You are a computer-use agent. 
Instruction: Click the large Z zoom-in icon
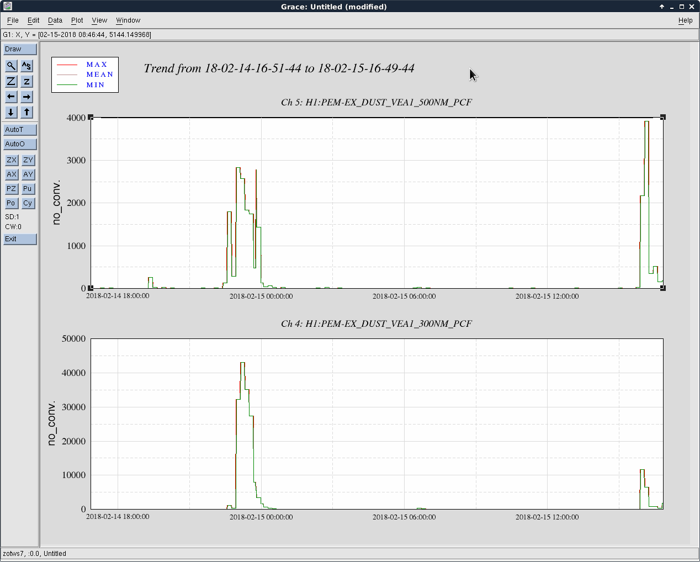[11, 82]
